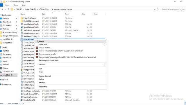Viewport: 186px width, 105px height.
Task: Refresh the current folder view
Action: [158, 9]
